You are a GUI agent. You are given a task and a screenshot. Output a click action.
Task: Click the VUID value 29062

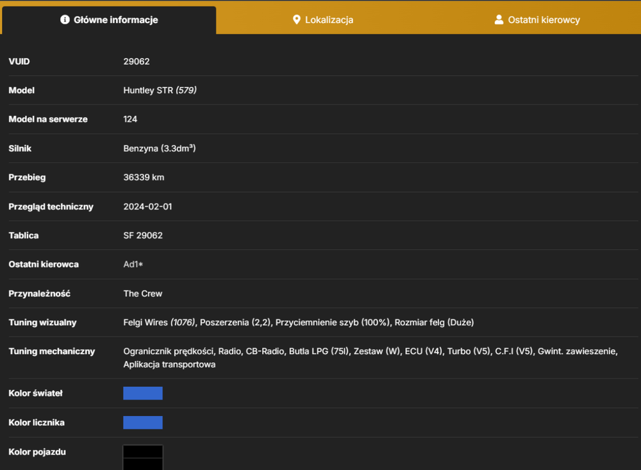137,62
